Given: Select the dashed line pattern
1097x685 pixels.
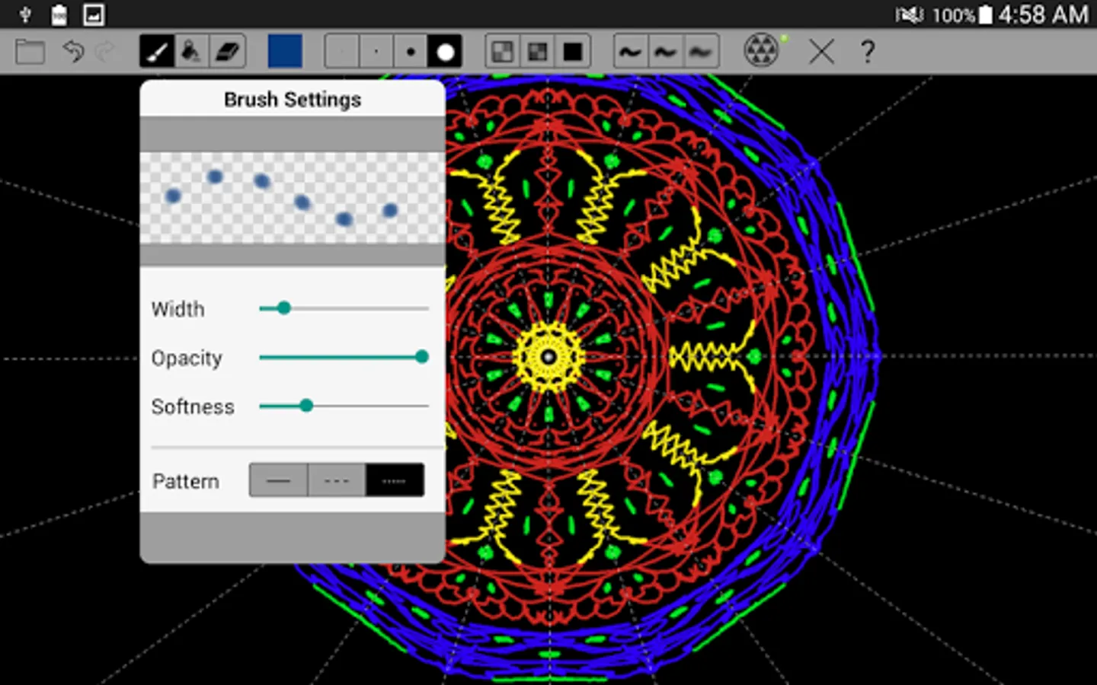Looking at the screenshot, I should point(337,480).
